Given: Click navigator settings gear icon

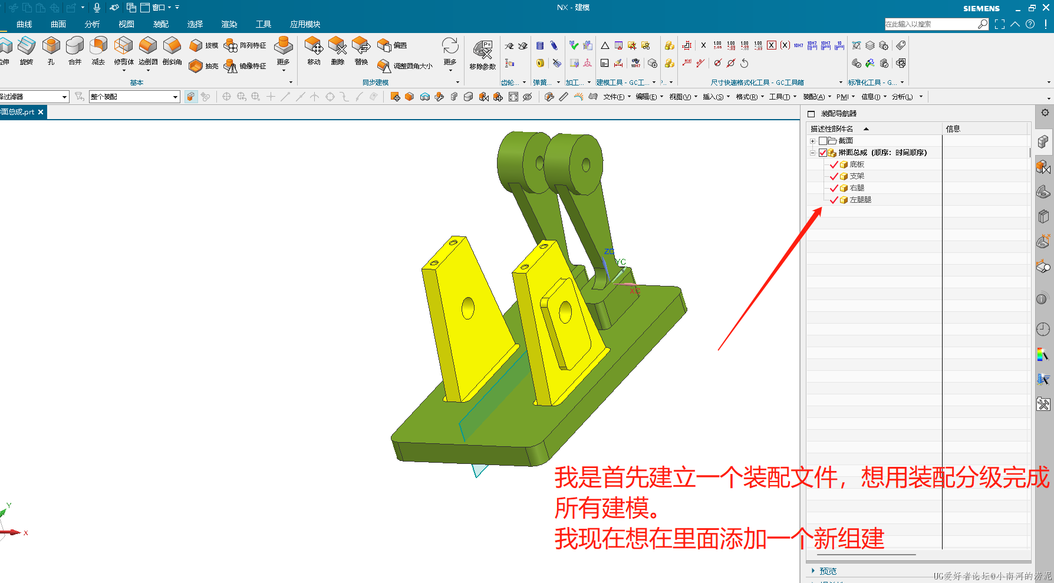Looking at the screenshot, I should pos(1045,113).
